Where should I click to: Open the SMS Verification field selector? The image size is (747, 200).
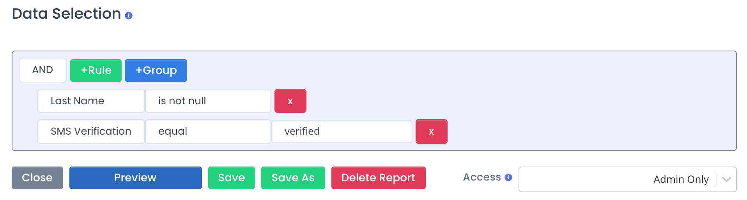91,132
